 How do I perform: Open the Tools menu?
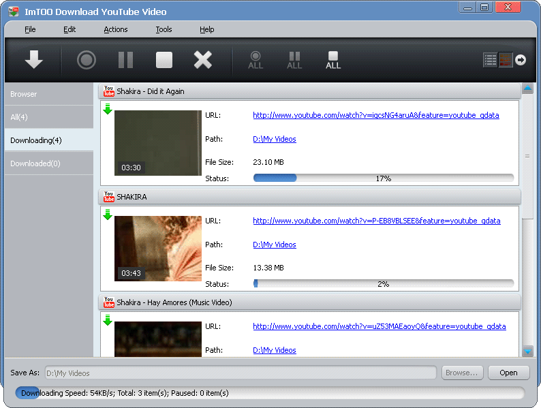164,29
